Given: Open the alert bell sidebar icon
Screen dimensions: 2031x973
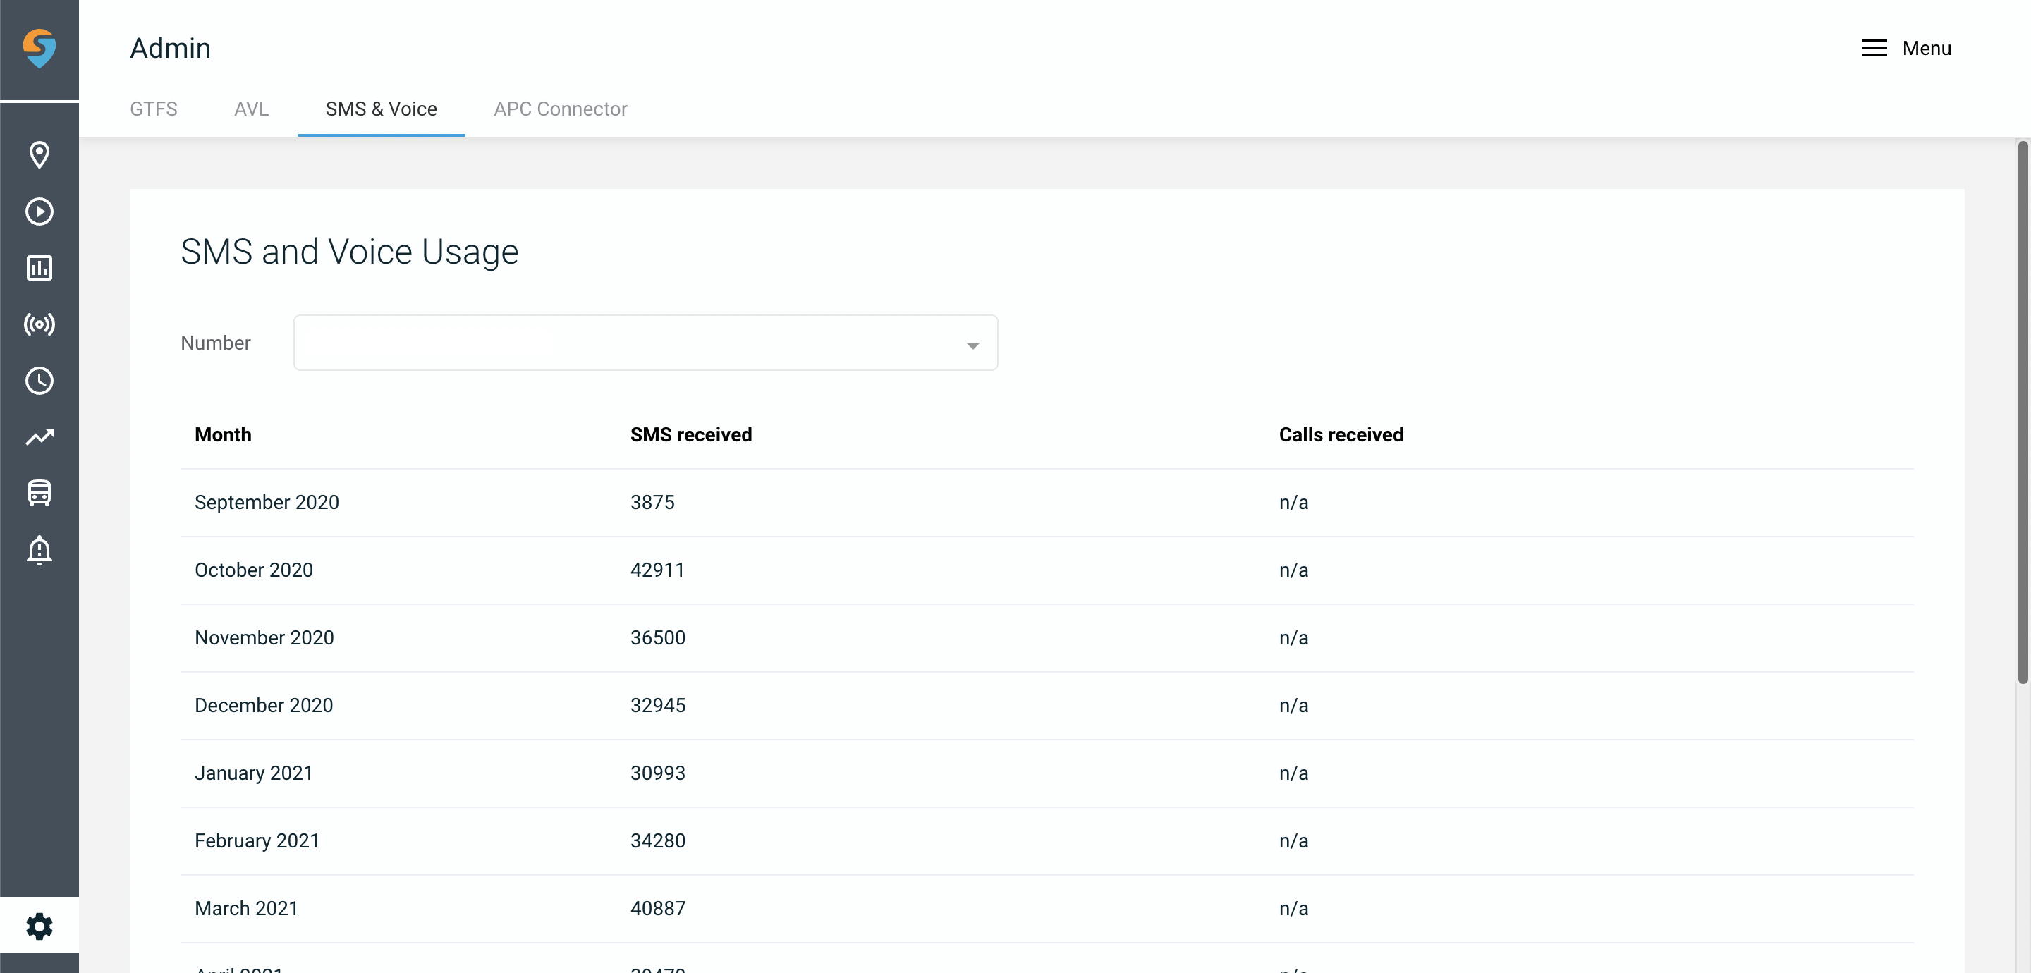Looking at the screenshot, I should 39,551.
